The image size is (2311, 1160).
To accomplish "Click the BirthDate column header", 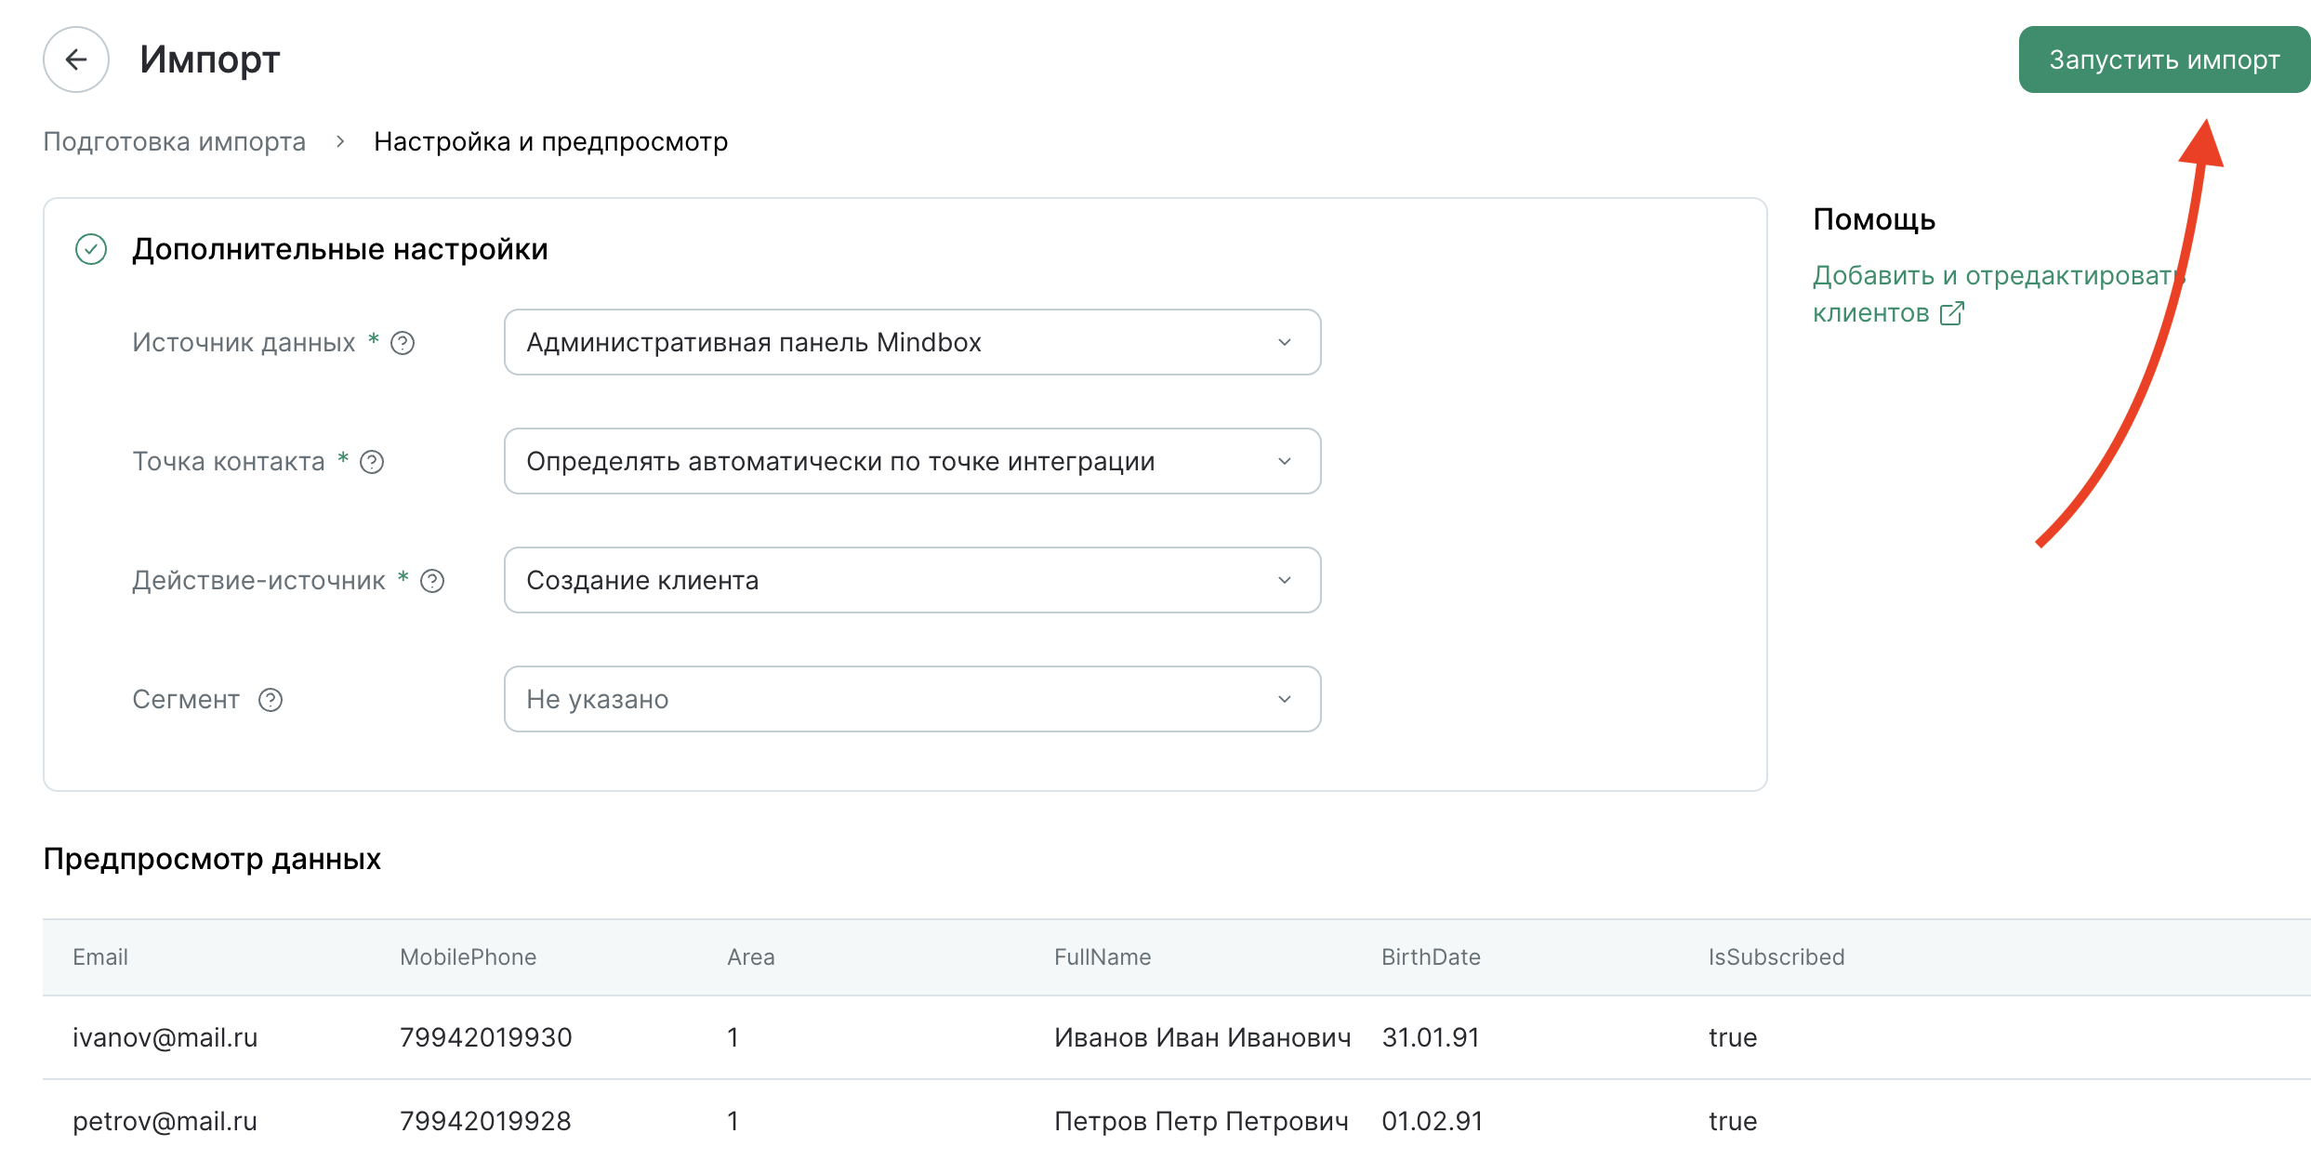I will [1431, 957].
